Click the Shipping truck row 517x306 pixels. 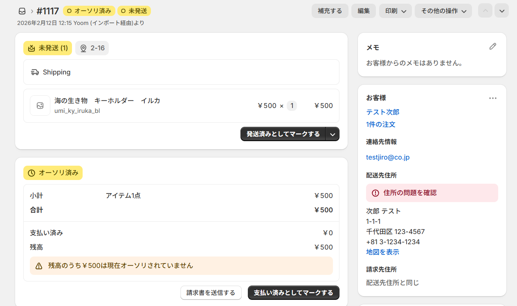pos(181,72)
